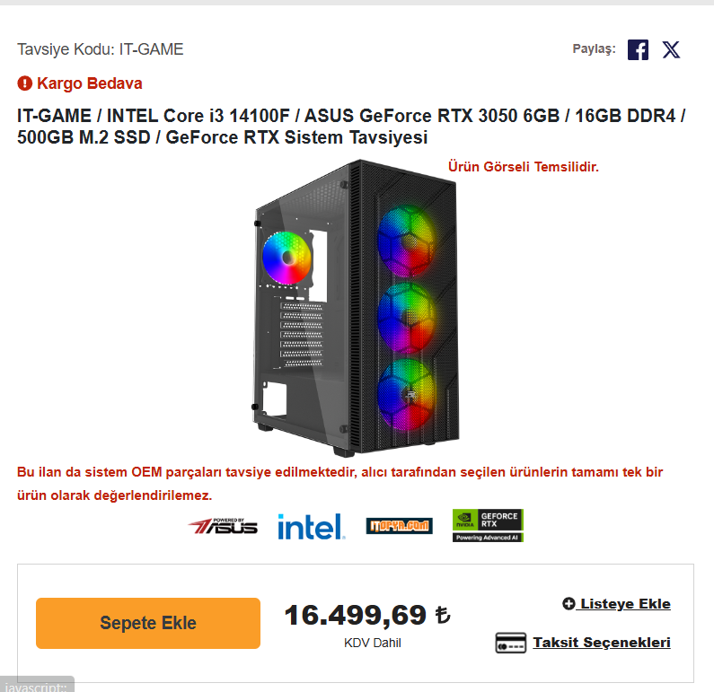Click the 16.499,69 ₺ price
714x692 pixels.
[367, 615]
